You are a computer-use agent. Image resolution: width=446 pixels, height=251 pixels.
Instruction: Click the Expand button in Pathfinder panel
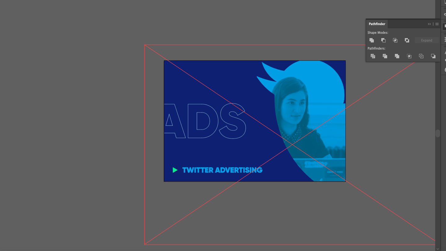[x=426, y=40]
